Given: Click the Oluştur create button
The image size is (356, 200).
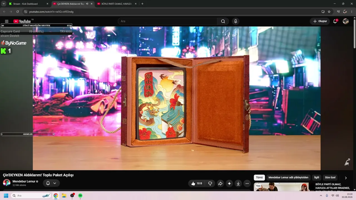Looking at the screenshot, I should coord(320,21).
